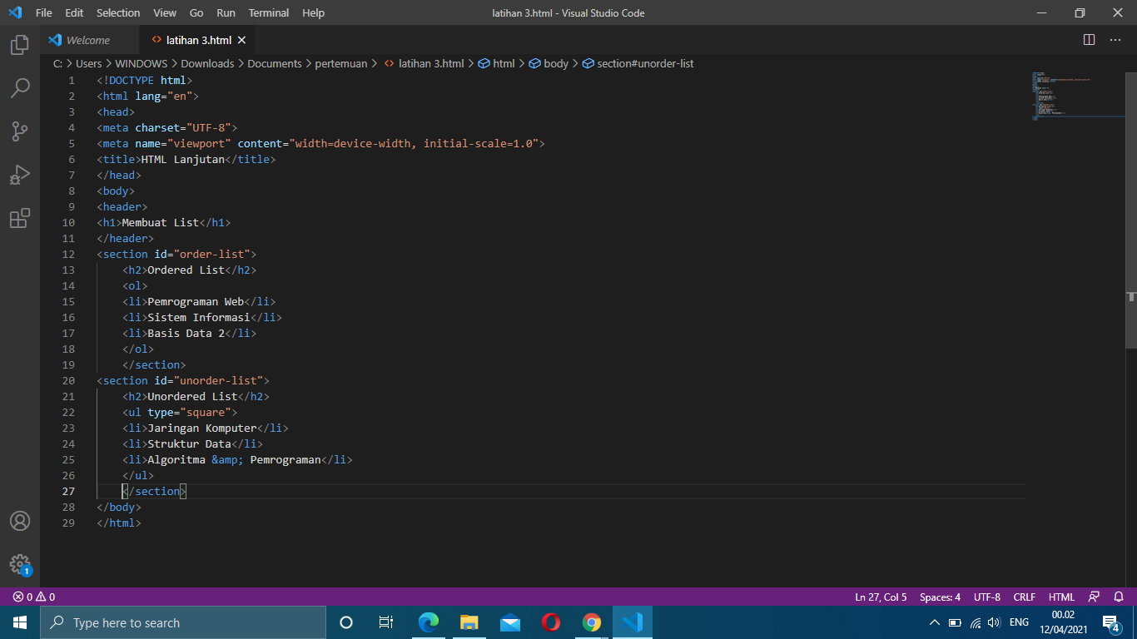Open the Terminal menu

[268, 12]
